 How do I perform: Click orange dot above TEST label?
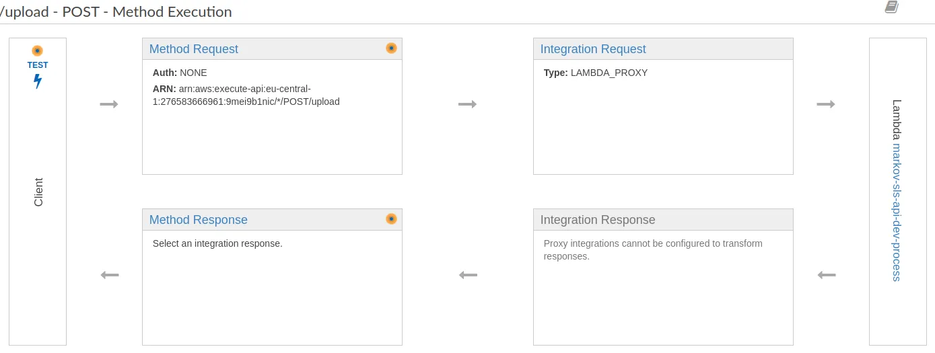[38, 50]
